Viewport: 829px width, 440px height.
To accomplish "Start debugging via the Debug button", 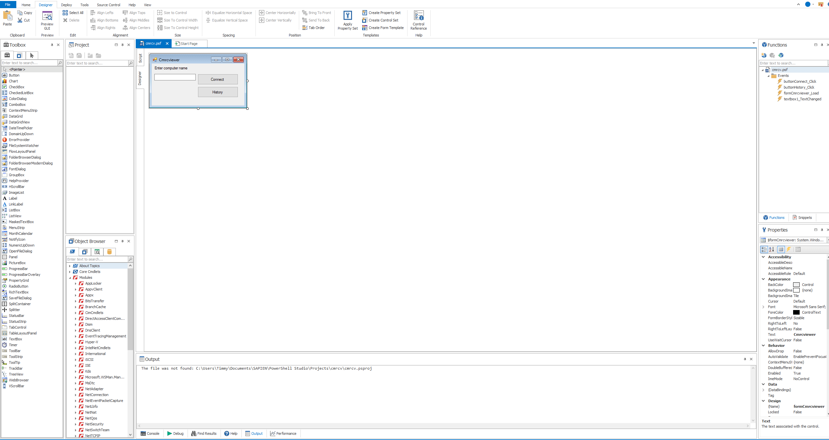I will 175,433.
